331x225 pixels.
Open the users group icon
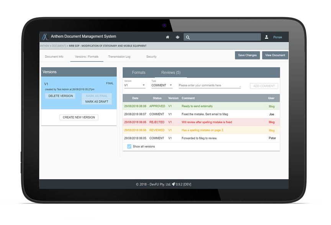coord(177,37)
